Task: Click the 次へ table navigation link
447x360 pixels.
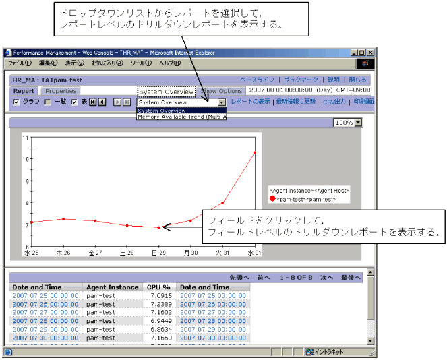Action: [327, 278]
